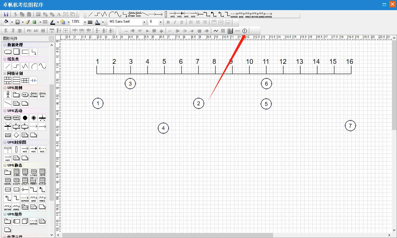Pick the straight line tool in top toolbar
Screen dimensions: 397x238
91,14
